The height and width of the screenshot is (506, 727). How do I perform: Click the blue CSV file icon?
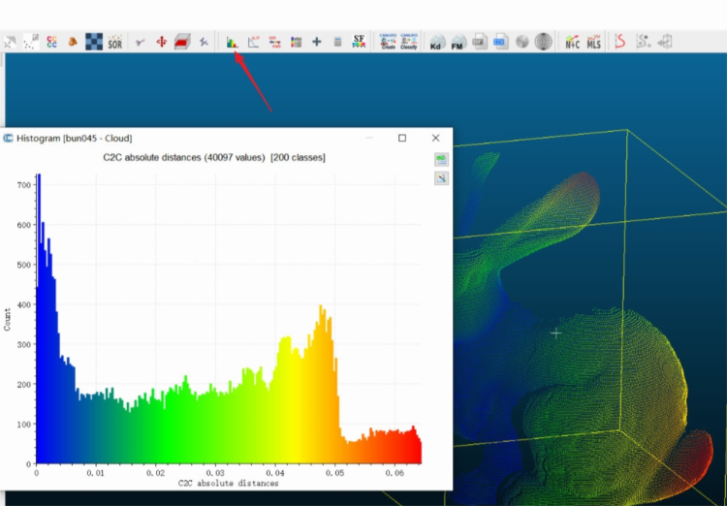[501, 42]
